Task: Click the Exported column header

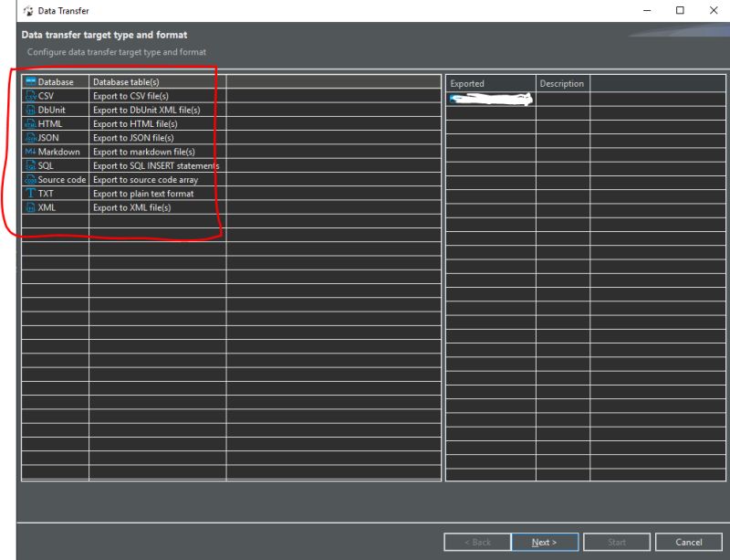Action: tap(467, 83)
